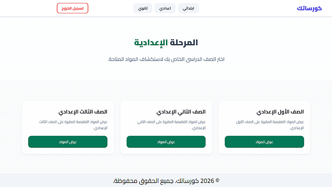332x187 pixels.
Task: Click the dark word المرحلة in heading
Action: (184, 43)
